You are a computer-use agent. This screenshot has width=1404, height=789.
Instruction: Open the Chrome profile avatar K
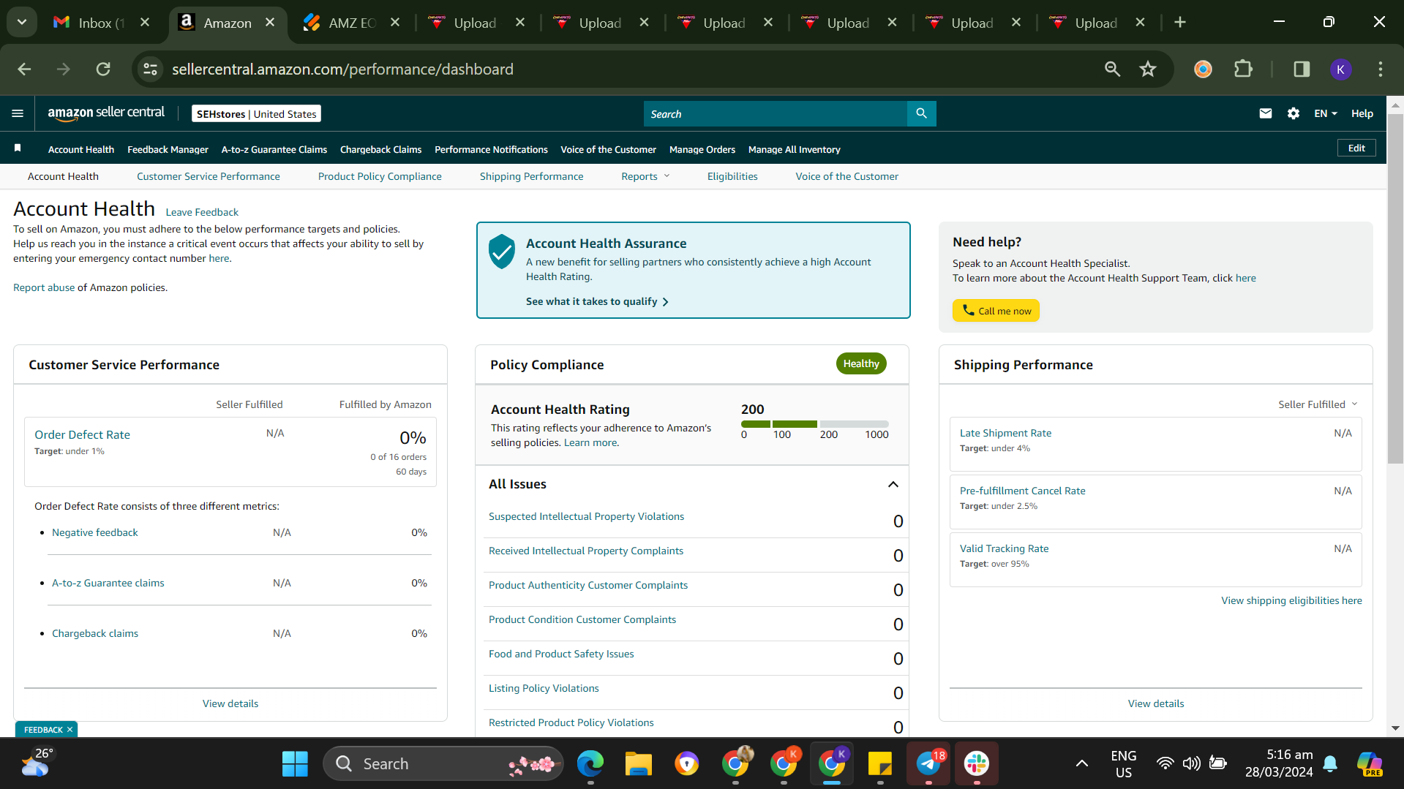click(1340, 69)
